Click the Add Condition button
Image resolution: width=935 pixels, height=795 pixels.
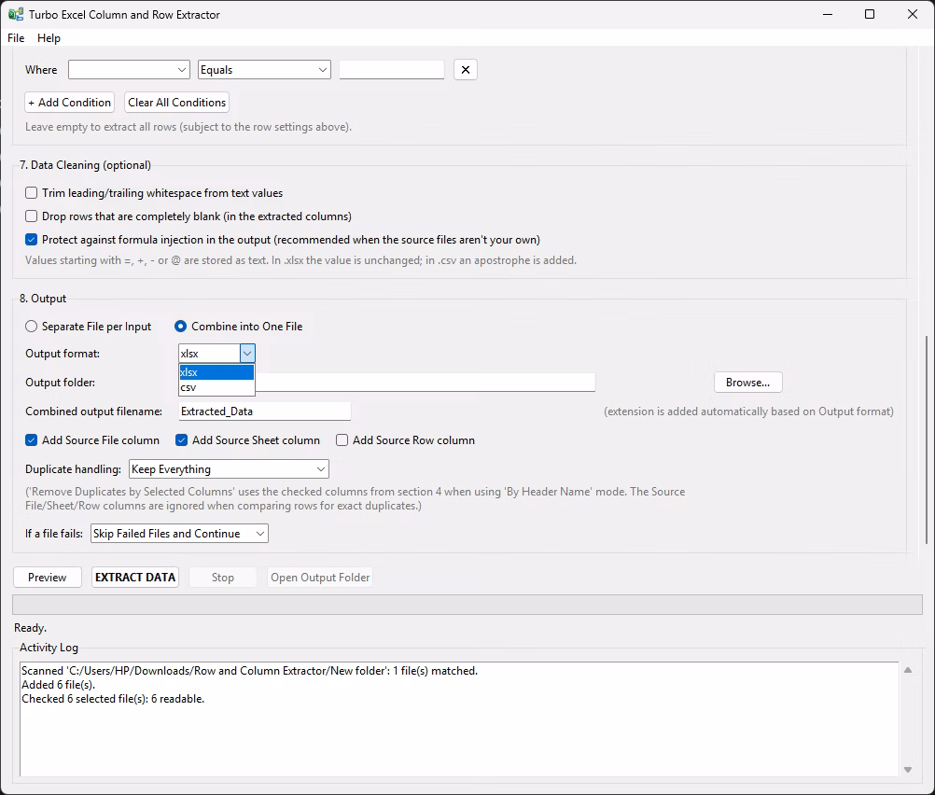[x=69, y=103]
